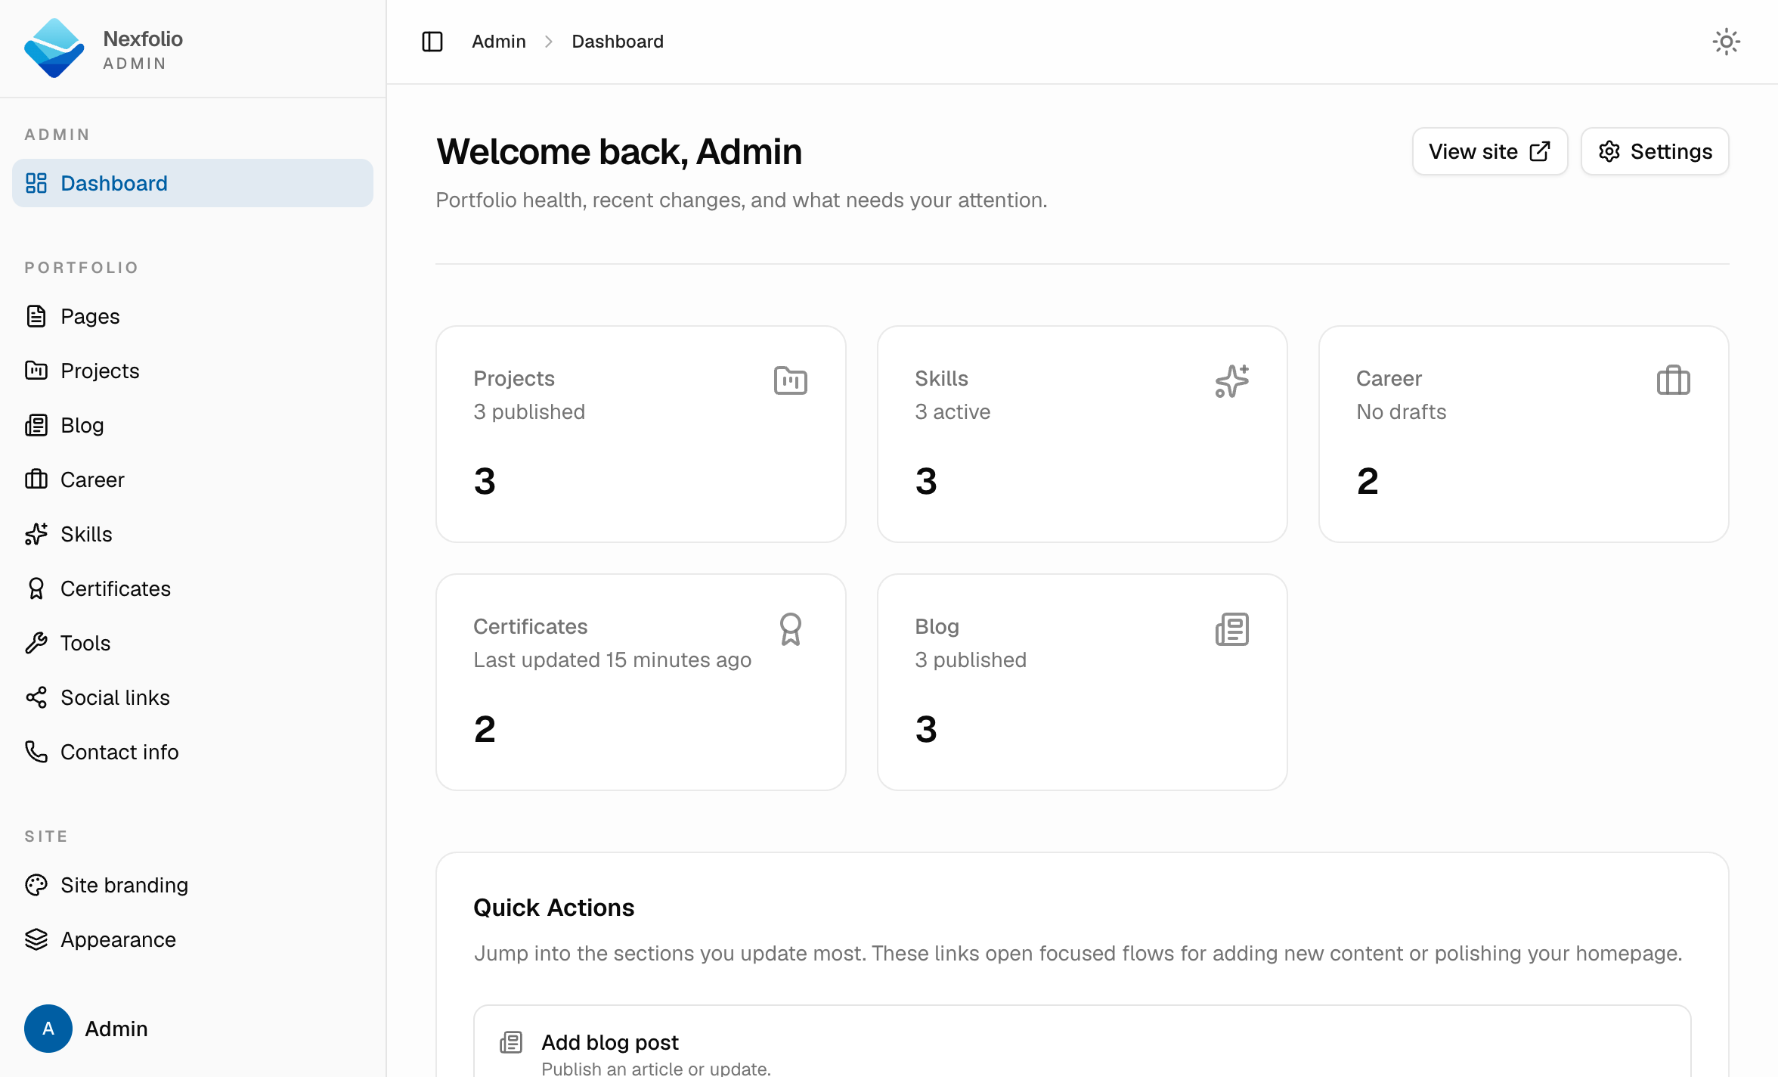Viewport: 1778px width, 1077px height.
Task: Toggle the sidebar panel icon
Action: tap(432, 42)
